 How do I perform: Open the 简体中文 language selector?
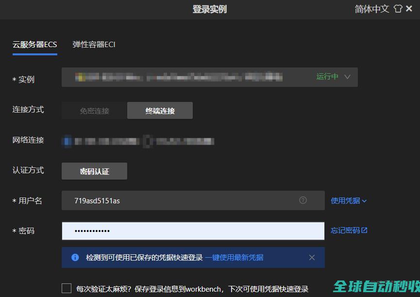click(x=372, y=9)
